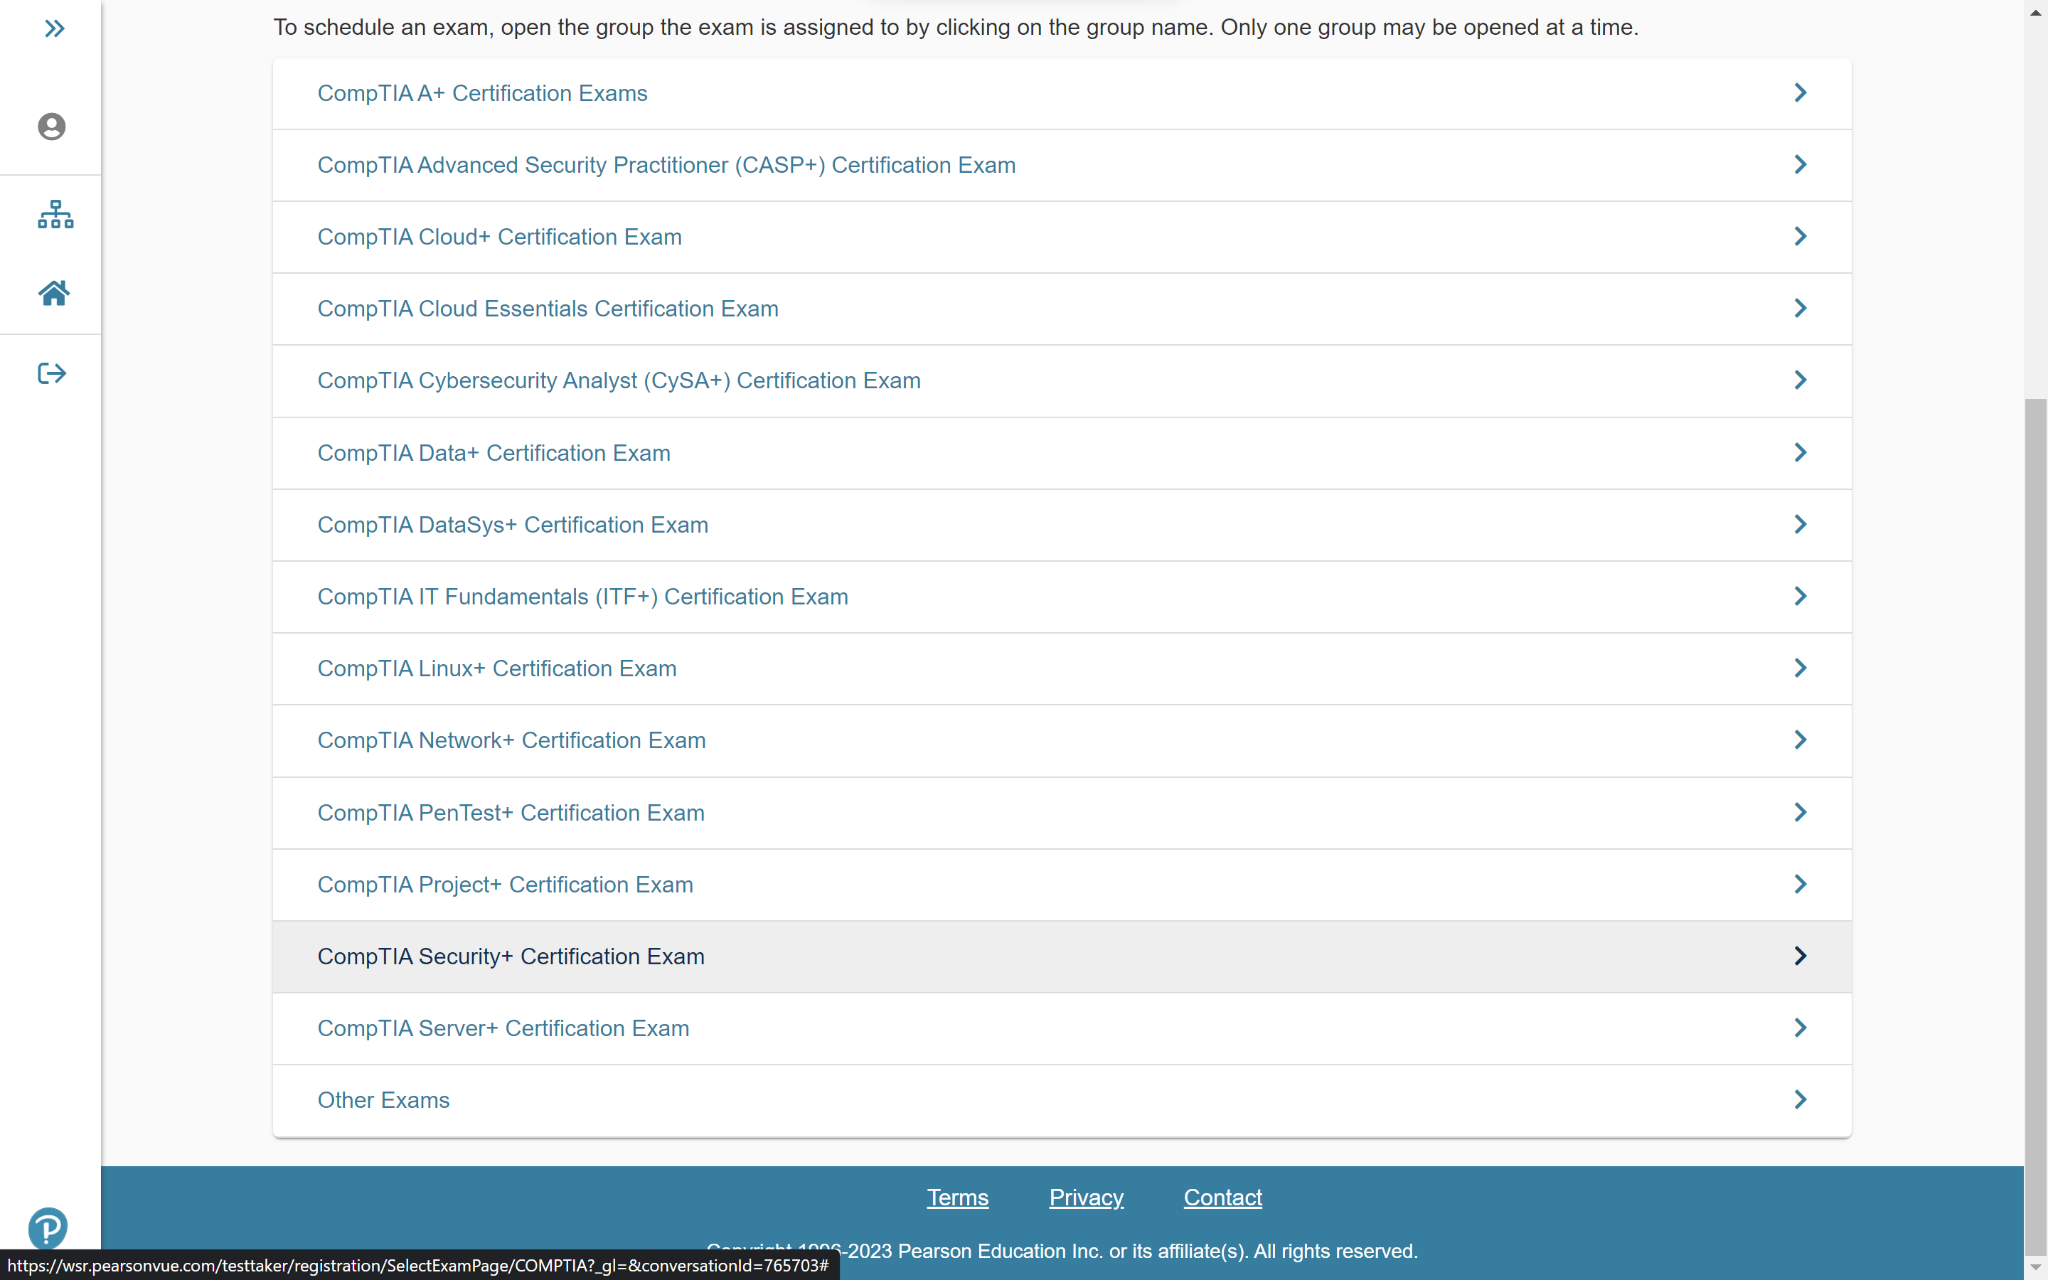
Task: Expand chevron on the A+ Certification row
Action: [1800, 92]
